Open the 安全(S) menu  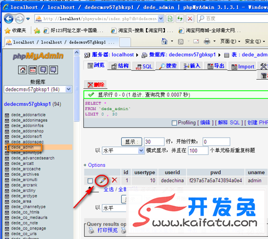pyautogui.click(x=255, y=41)
